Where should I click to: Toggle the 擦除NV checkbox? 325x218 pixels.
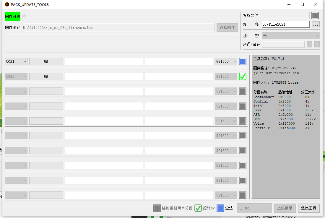[198, 208]
